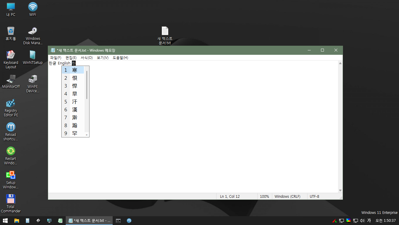Click the highlighted 한 composition character
The width and height of the screenshot is (399, 225).
pyautogui.click(x=74, y=63)
